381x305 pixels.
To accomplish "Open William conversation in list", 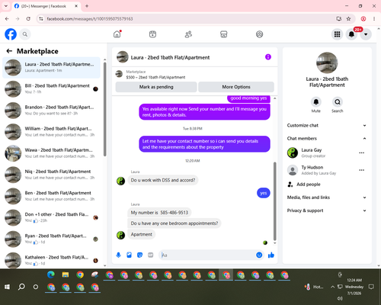I will point(51,132).
